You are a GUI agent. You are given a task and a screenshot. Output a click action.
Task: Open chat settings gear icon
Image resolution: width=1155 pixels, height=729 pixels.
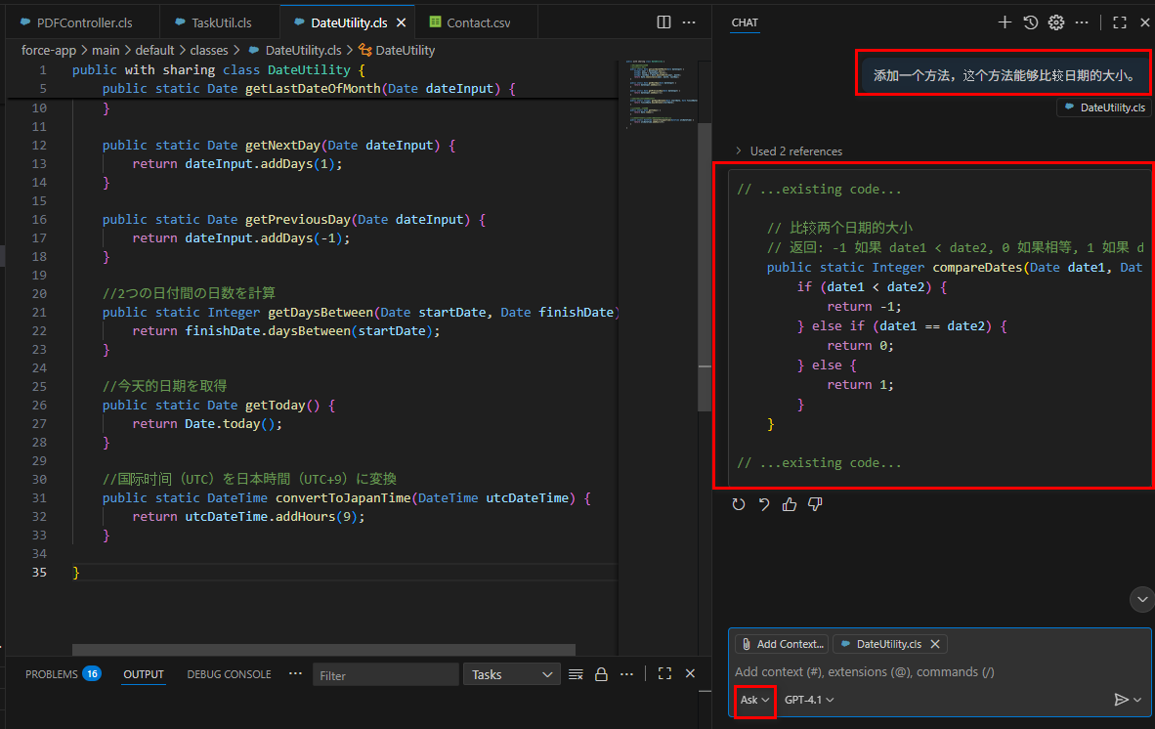tap(1055, 22)
